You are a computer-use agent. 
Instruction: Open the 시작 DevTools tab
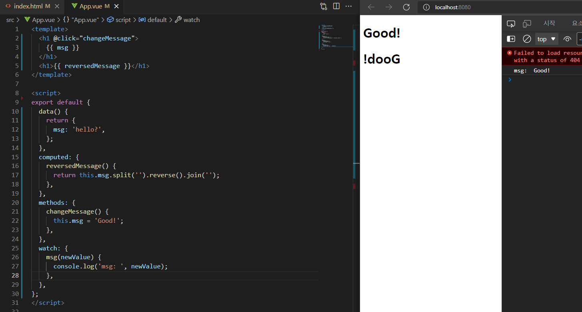click(549, 23)
